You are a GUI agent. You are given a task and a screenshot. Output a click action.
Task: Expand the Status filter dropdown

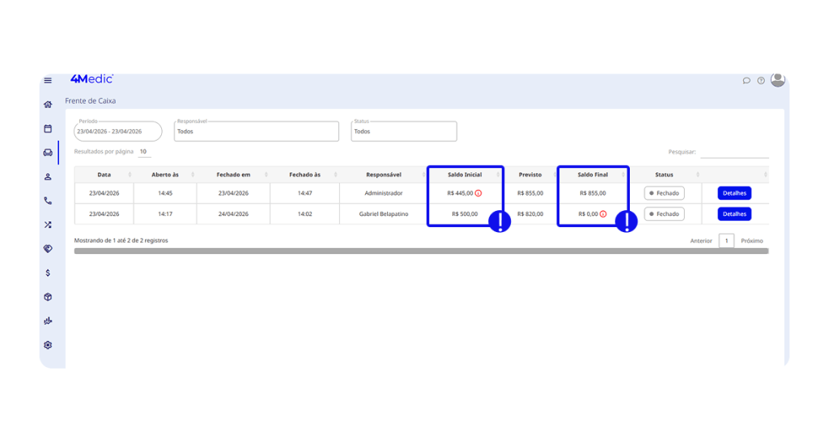click(x=403, y=132)
